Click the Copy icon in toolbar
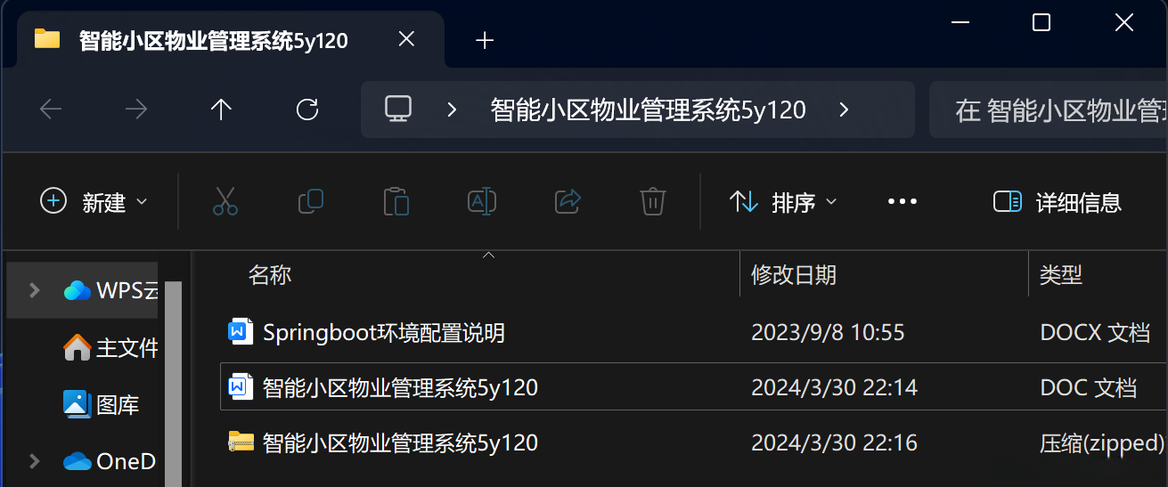 pyautogui.click(x=310, y=202)
